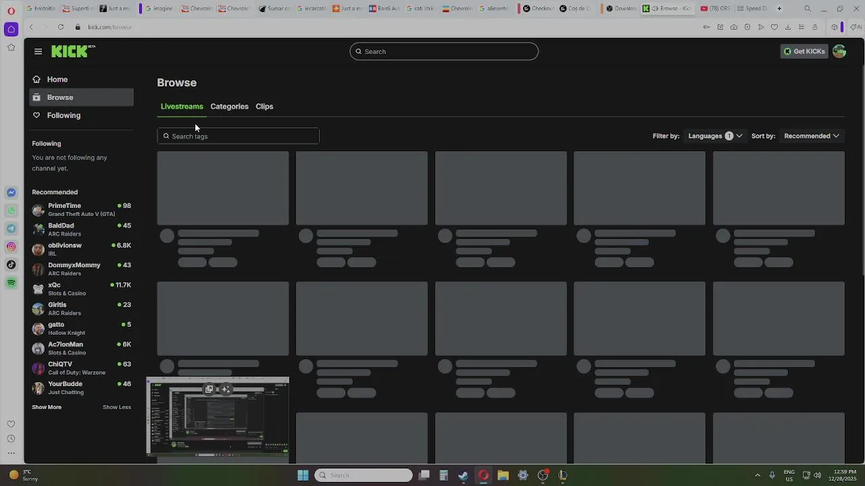
Task: Click Opera sidebar purple home icon
Action: tap(11, 29)
